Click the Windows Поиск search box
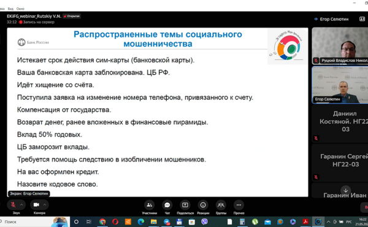This screenshot has height=227, width=368. 35,221
